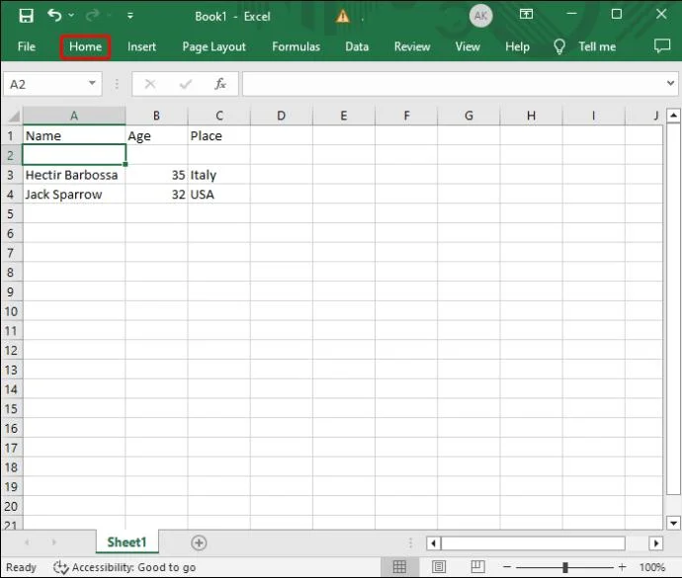Open the Customize Quick Access Toolbar dropdown
The height and width of the screenshot is (578, 682).
click(131, 17)
